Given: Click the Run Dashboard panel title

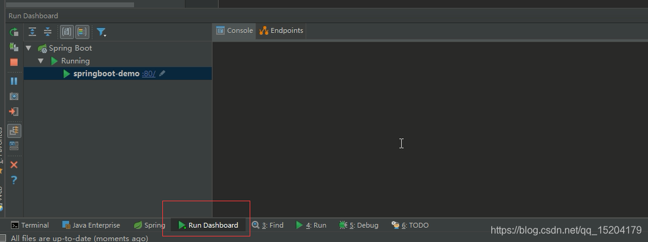Looking at the screenshot, I should (33, 15).
